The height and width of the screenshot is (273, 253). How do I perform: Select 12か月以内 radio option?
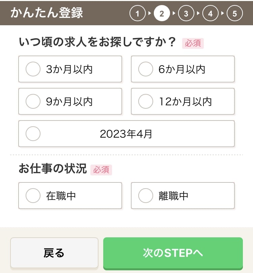click(183, 101)
